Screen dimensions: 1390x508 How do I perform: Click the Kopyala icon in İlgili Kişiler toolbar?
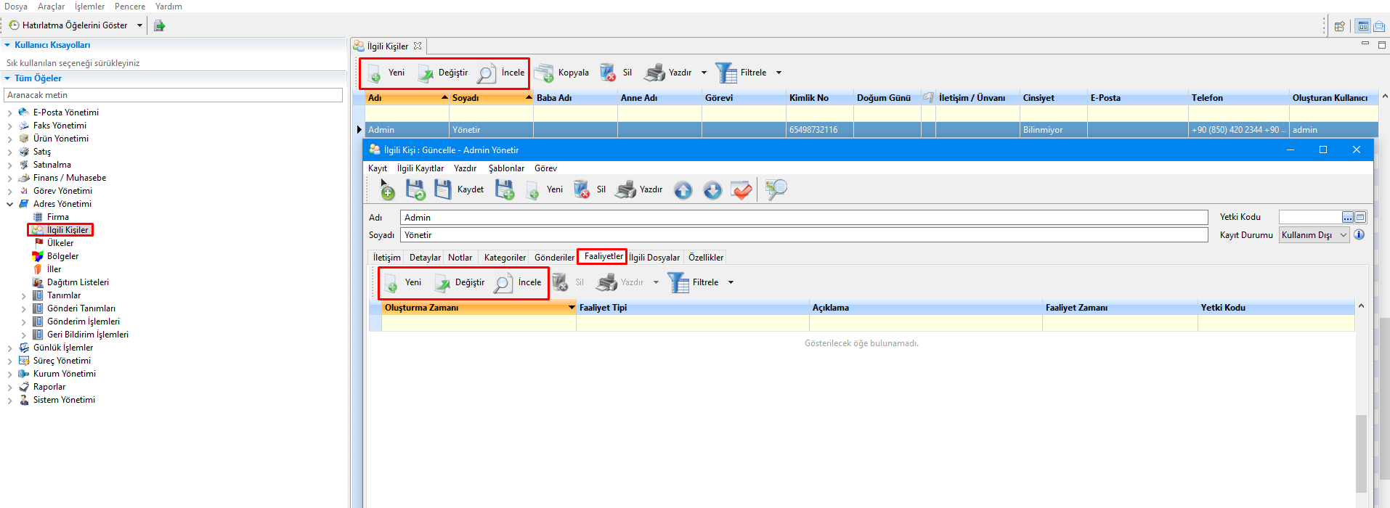(x=544, y=73)
